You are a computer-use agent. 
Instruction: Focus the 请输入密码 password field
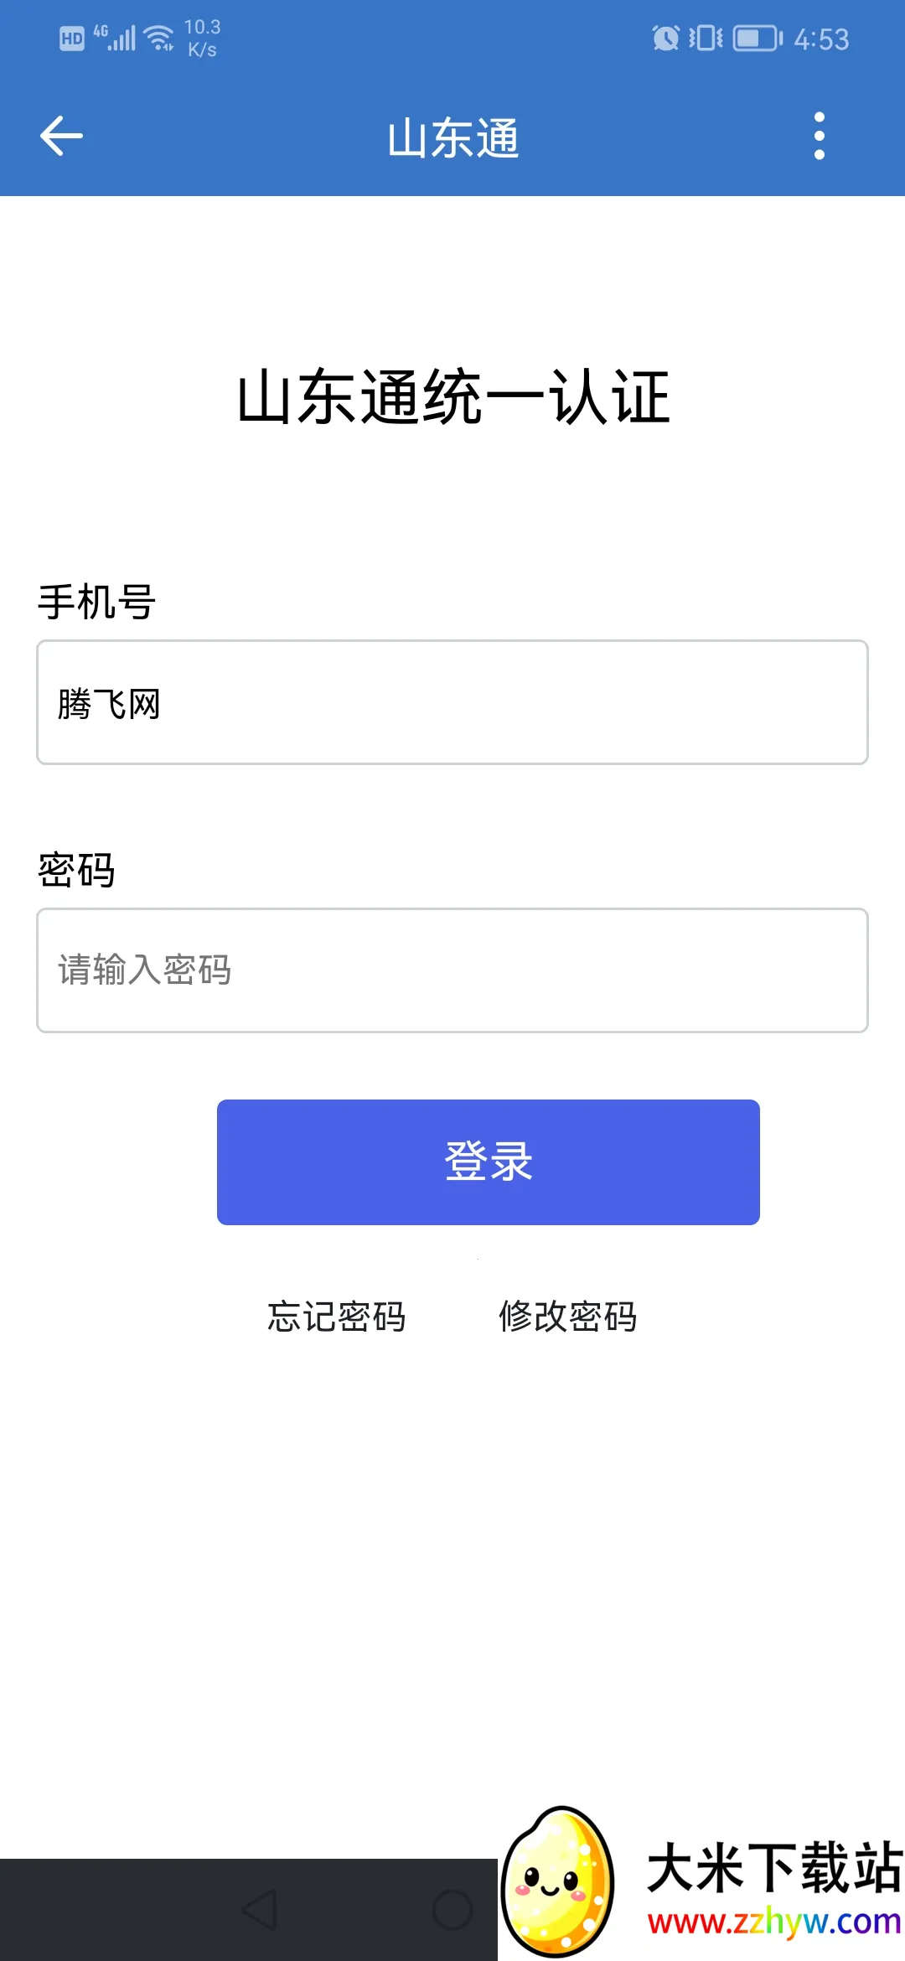[x=452, y=970]
